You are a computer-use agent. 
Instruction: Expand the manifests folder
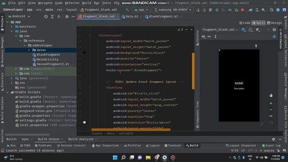click(x=12, y=27)
